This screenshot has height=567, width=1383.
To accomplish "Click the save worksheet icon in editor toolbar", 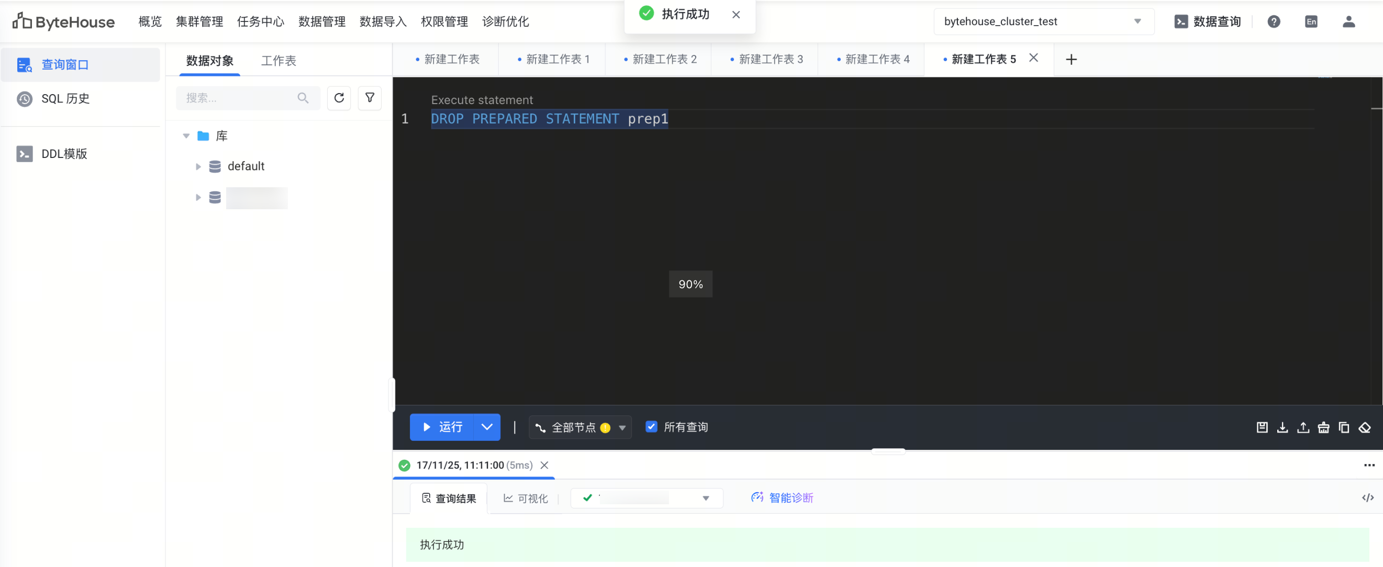I will pos(1262,427).
